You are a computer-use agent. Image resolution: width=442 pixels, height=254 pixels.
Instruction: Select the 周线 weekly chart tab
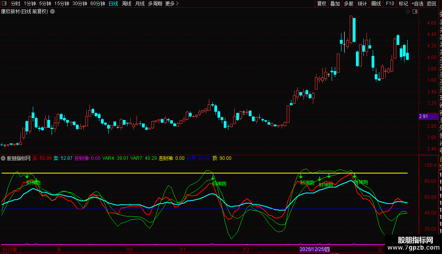click(127, 4)
